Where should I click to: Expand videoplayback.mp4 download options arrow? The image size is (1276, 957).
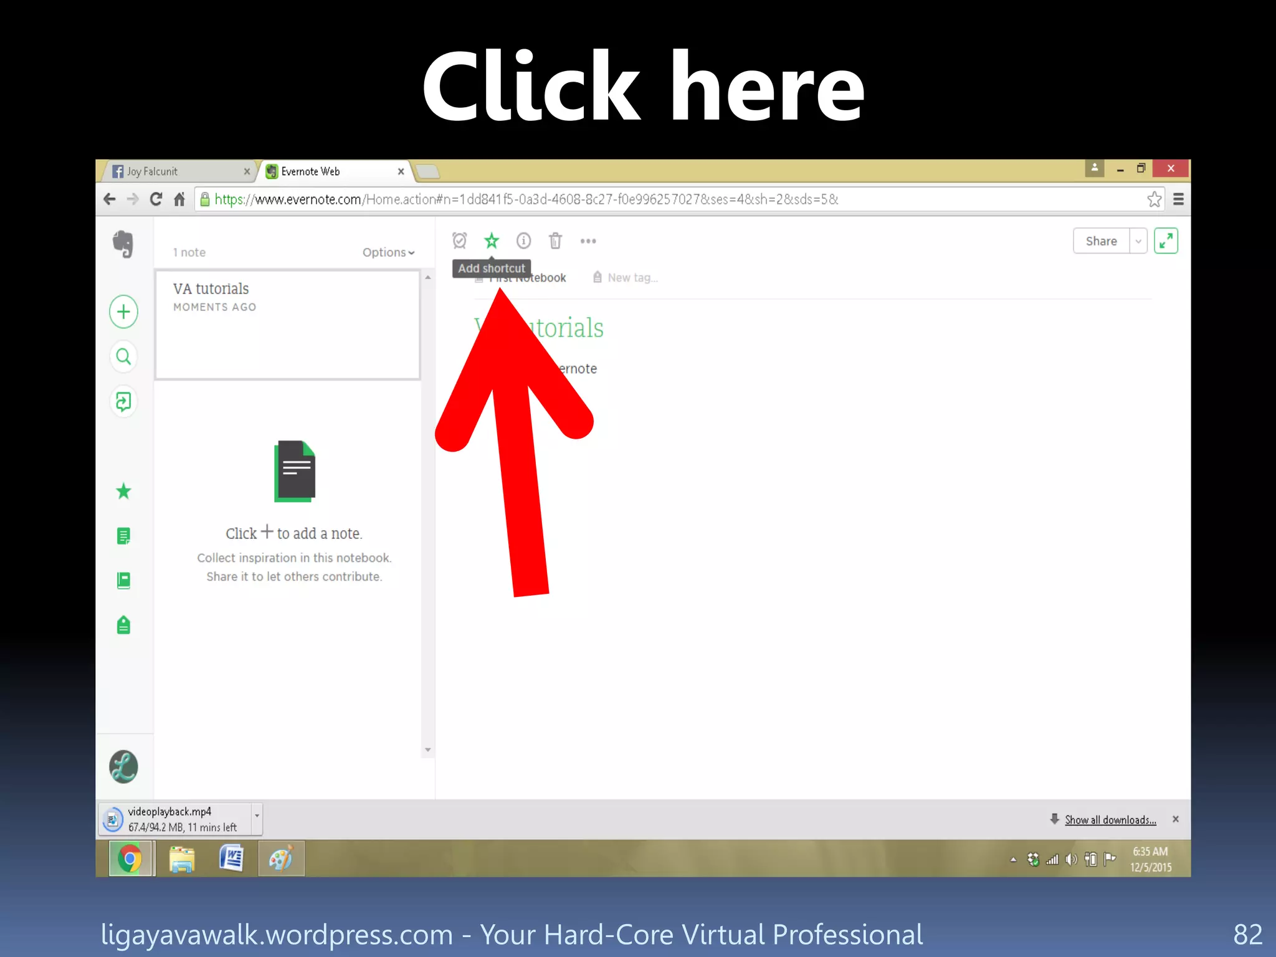pyautogui.click(x=257, y=816)
